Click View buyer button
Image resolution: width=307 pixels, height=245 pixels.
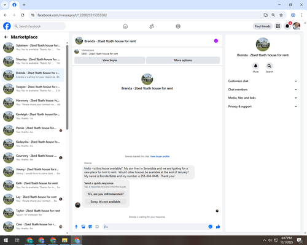[110, 60]
